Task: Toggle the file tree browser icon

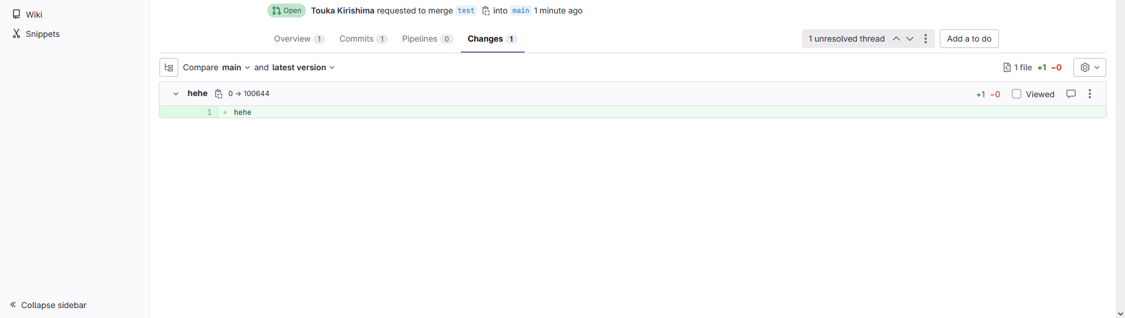Action: [169, 67]
